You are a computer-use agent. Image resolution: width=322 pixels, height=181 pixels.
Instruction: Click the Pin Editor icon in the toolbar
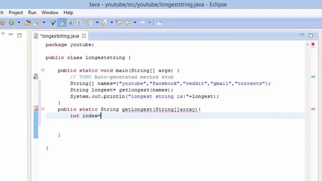159,23
